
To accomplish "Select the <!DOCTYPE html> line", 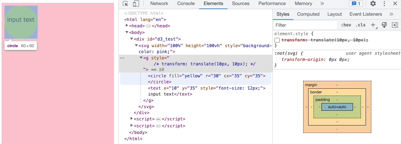I will click(144, 14).
